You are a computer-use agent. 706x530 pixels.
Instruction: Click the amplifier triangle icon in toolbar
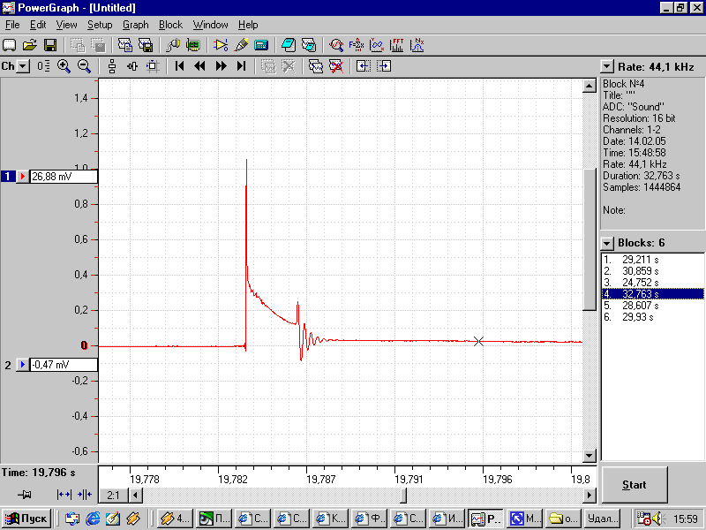coord(221,45)
